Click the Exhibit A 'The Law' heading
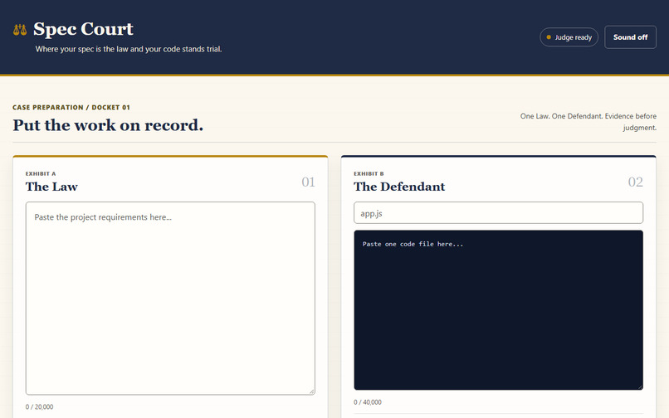 51,187
